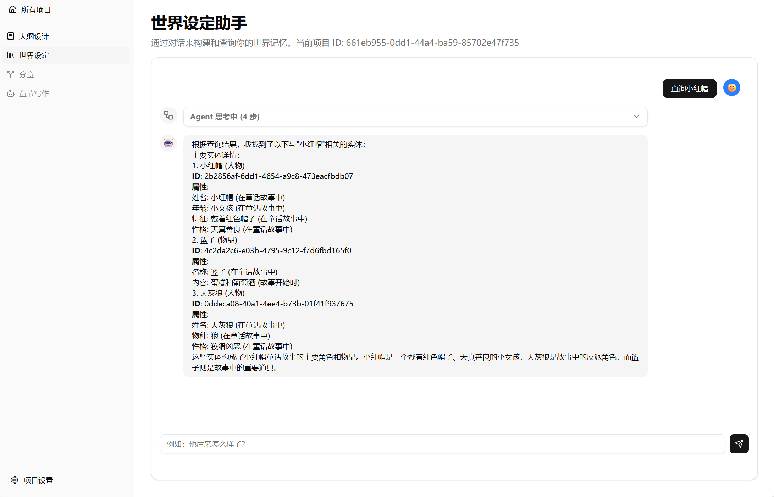
Task: Click the robot icon next to 章节写作
Action: tap(11, 94)
